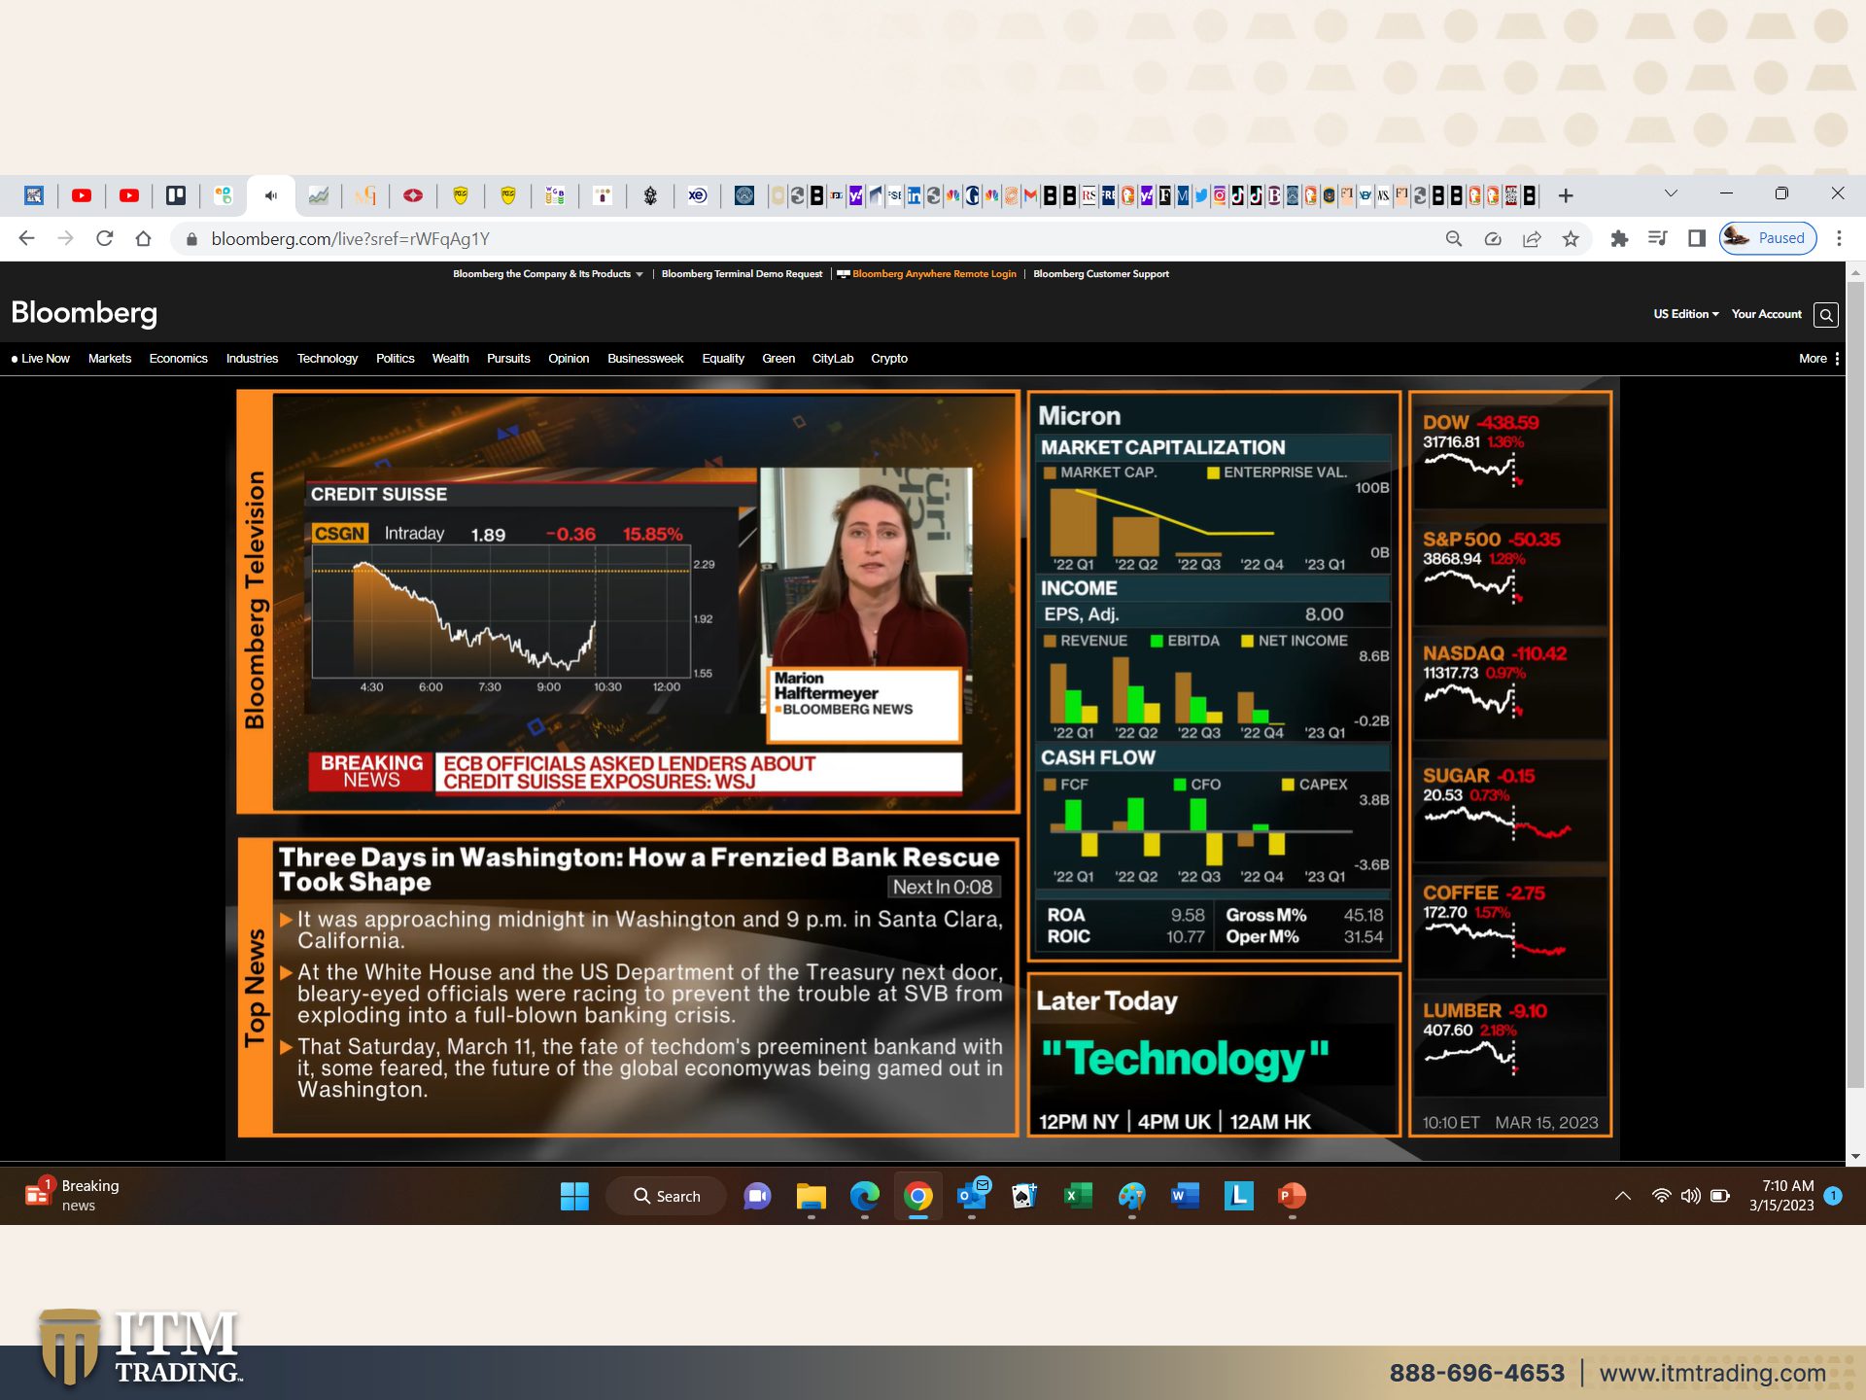Open the Extensions puzzle icon
The image size is (1866, 1400).
(x=1619, y=238)
